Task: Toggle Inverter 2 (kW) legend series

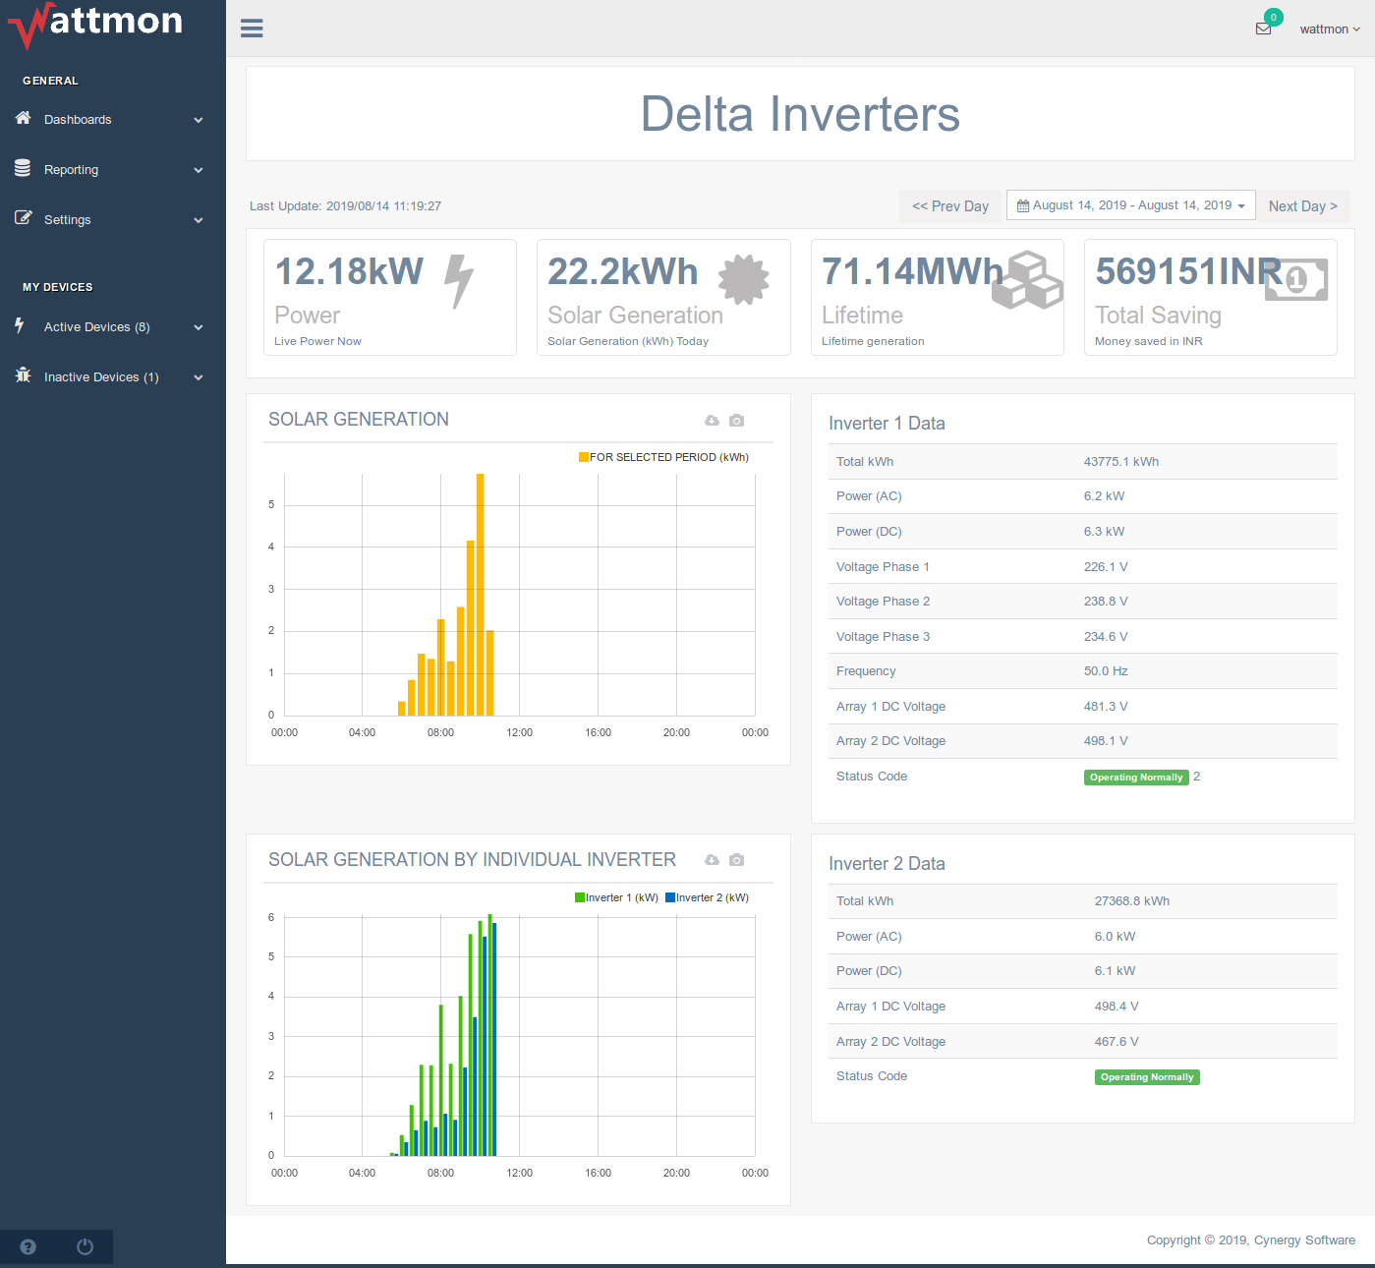Action: pyautogui.click(x=708, y=897)
